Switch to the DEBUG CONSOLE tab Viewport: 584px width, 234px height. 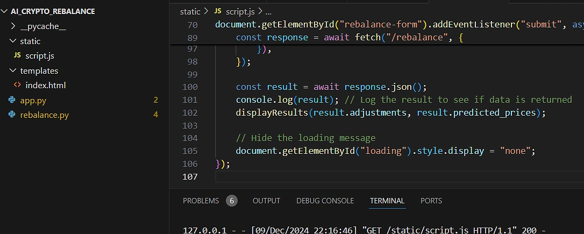coord(325,201)
